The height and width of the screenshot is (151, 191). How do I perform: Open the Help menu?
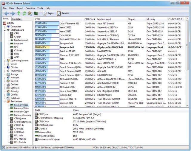[x=48, y=8]
